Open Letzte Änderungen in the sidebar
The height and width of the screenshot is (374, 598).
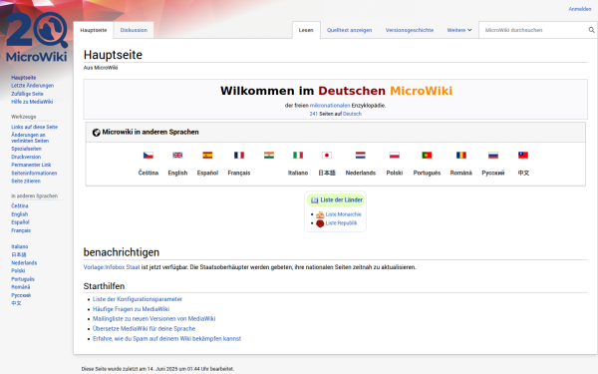33,86
